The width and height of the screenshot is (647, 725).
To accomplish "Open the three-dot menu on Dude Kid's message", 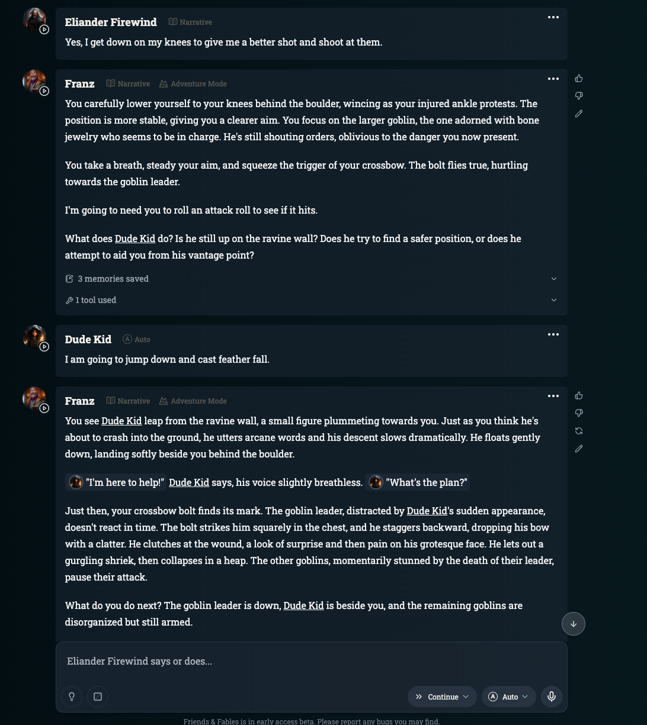I will [x=553, y=334].
